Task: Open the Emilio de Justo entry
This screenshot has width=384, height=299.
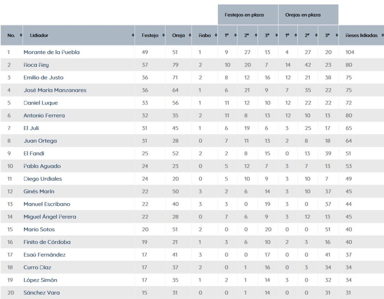Action: (43, 78)
